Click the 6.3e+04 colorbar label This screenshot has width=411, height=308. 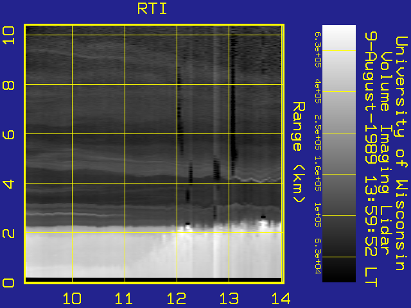318,256
